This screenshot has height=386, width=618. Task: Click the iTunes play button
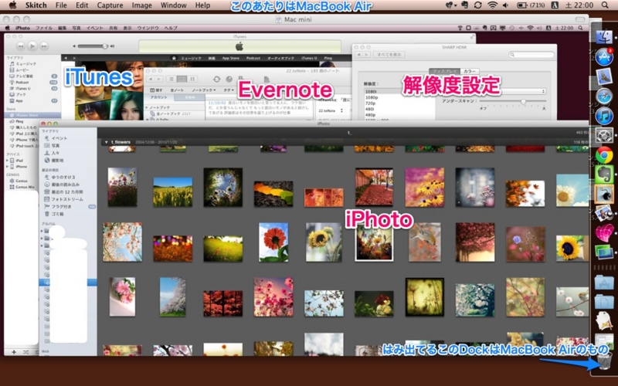pos(32,46)
